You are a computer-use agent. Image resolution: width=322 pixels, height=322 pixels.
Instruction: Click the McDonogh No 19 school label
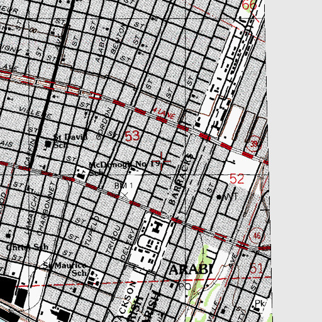(124, 169)
